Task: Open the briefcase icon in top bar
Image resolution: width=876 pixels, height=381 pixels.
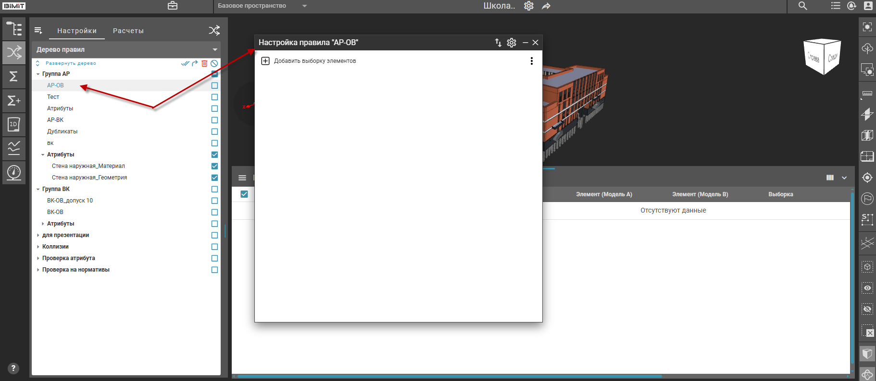Action: pos(173,6)
